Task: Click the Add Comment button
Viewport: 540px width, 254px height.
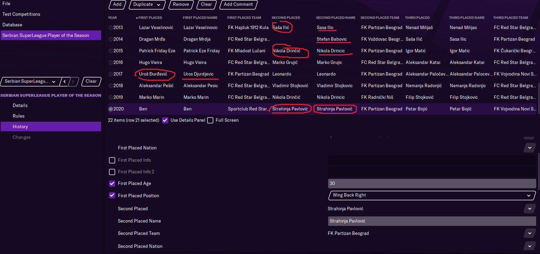Action: point(238,5)
